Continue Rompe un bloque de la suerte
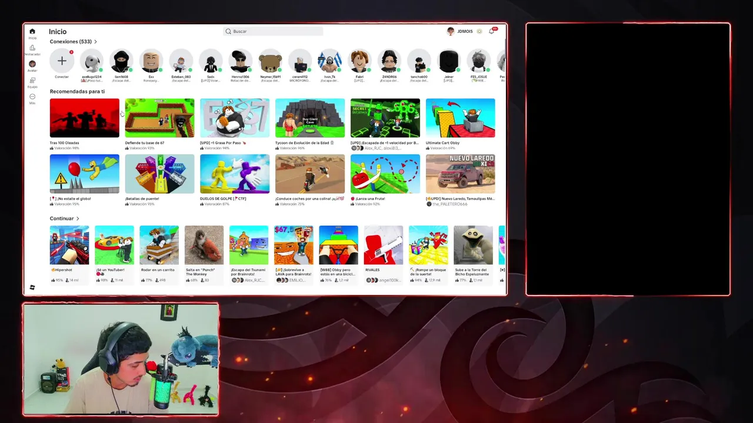 click(x=428, y=245)
